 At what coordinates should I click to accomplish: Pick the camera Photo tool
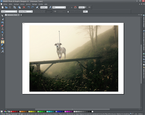pos(3,22)
